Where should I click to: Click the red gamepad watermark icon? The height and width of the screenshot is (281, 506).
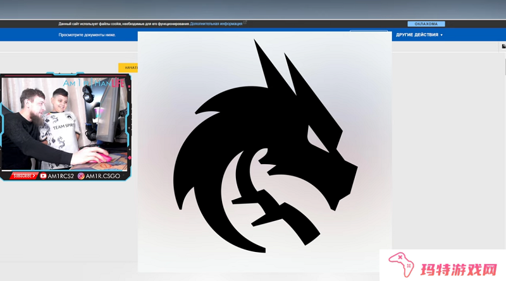coord(399,263)
